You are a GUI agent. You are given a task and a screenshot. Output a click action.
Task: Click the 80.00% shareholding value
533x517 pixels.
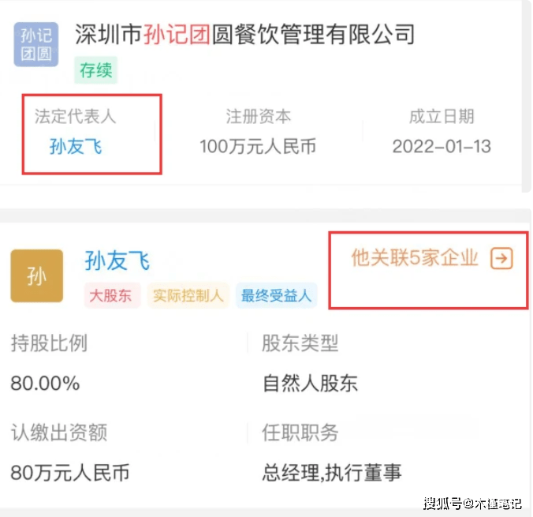45,384
